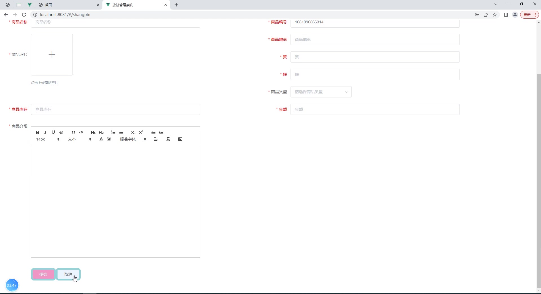Screen dimensions: 541x294
Task: Apply italic formatting
Action: tap(45, 132)
